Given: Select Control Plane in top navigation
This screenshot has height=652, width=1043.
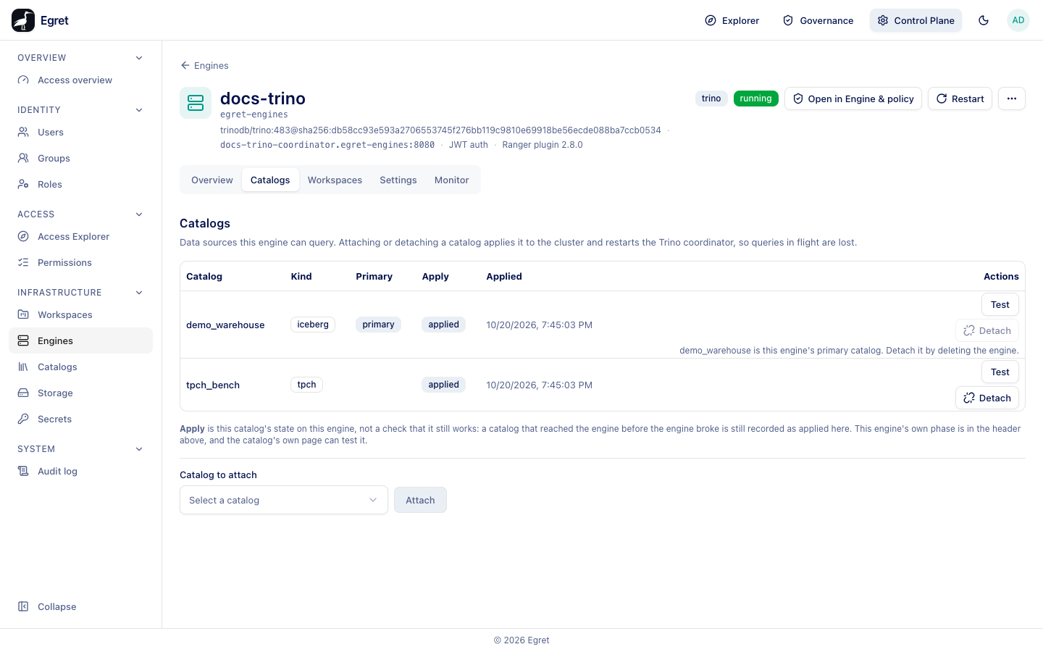Looking at the screenshot, I should pyautogui.click(x=916, y=20).
